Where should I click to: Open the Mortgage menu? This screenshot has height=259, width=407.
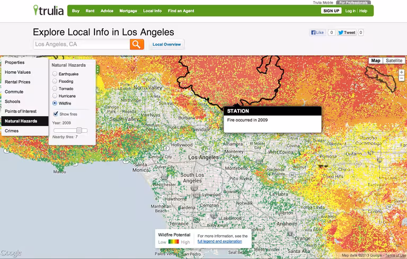click(x=128, y=11)
